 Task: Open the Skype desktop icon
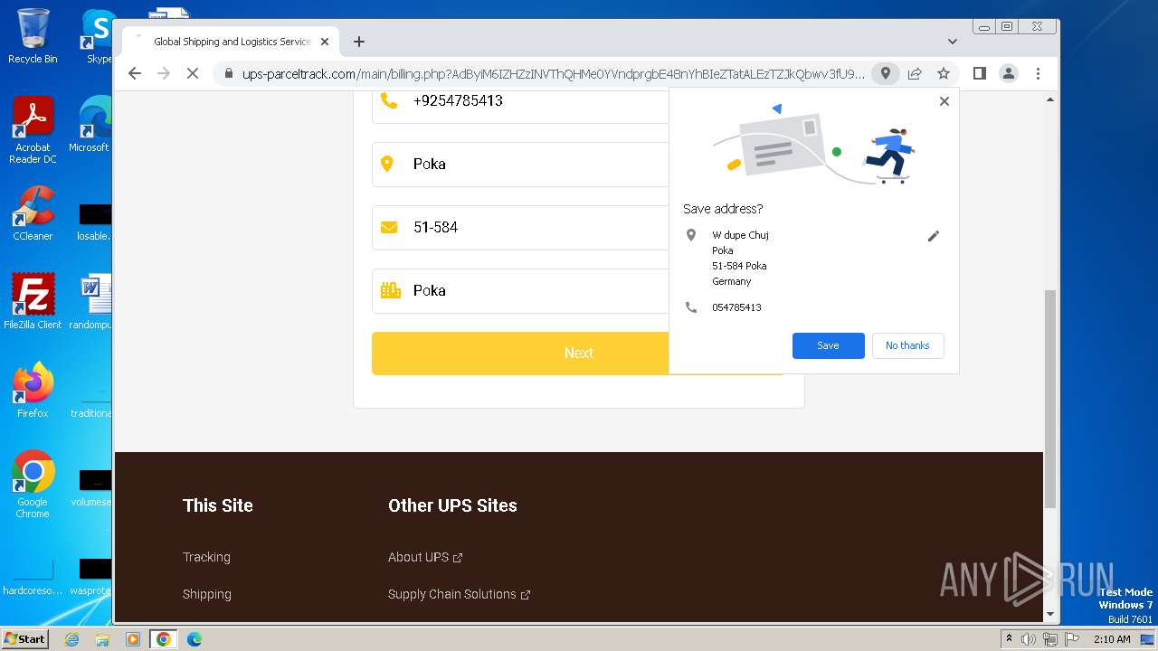click(x=98, y=36)
